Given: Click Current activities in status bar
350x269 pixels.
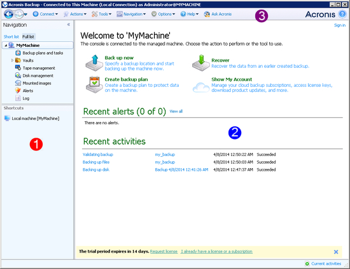Looking at the screenshot, I should tap(326, 264).
